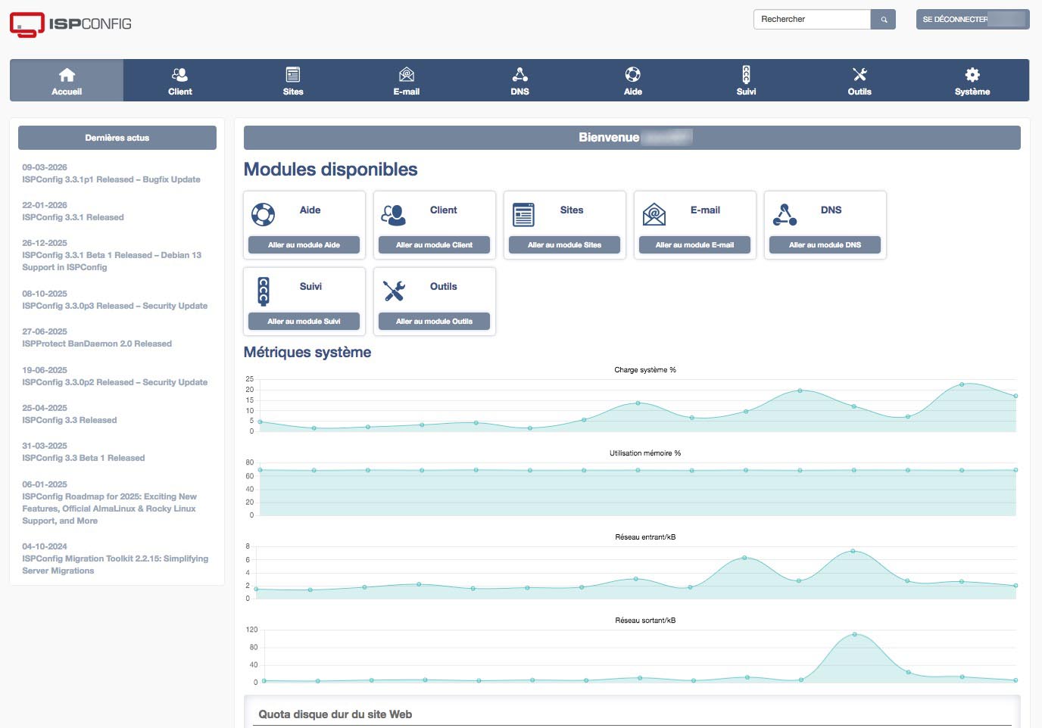This screenshot has height=728, width=1042.
Task: Switch to the Accueil home tab
Action: pos(67,80)
